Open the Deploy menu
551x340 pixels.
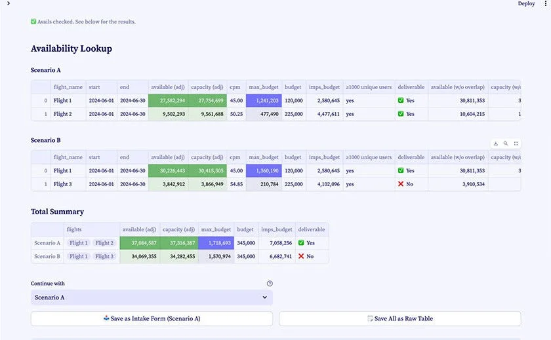click(x=526, y=3)
